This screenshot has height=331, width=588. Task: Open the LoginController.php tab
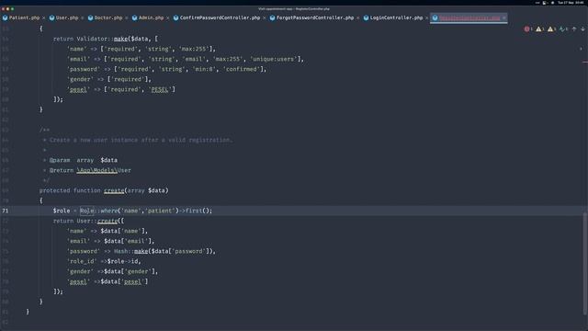396,17
